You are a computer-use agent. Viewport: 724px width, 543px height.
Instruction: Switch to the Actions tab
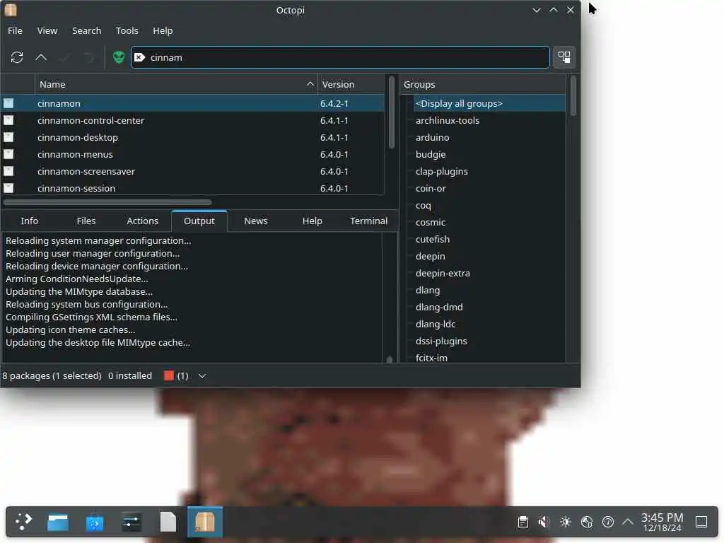(142, 221)
